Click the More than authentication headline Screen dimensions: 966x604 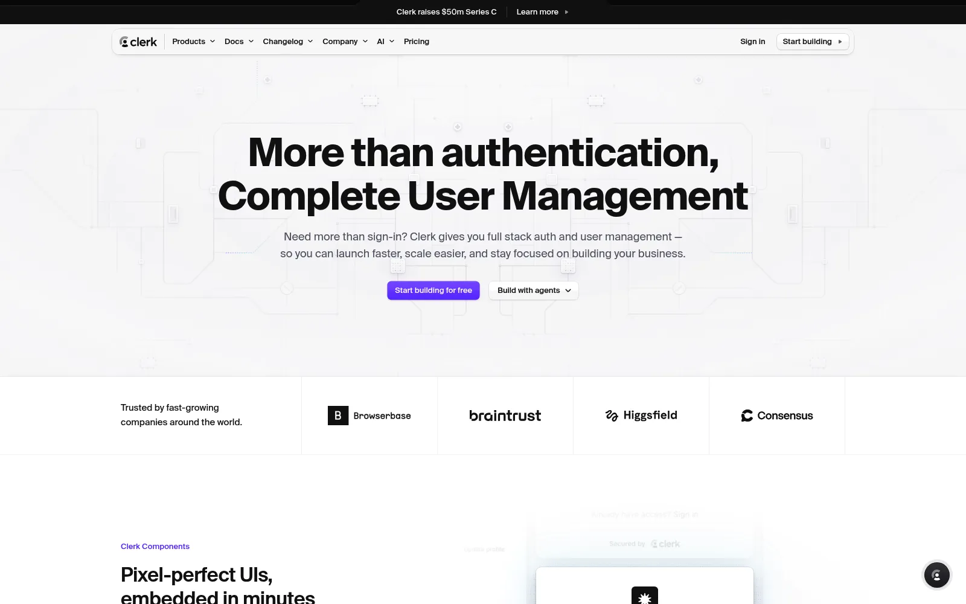[x=483, y=174]
